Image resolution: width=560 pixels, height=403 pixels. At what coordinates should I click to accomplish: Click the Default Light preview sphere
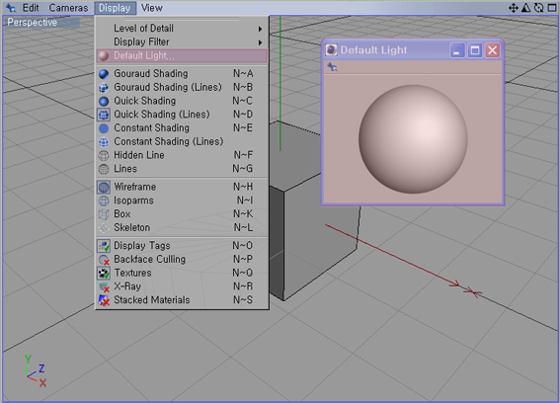tap(413, 139)
